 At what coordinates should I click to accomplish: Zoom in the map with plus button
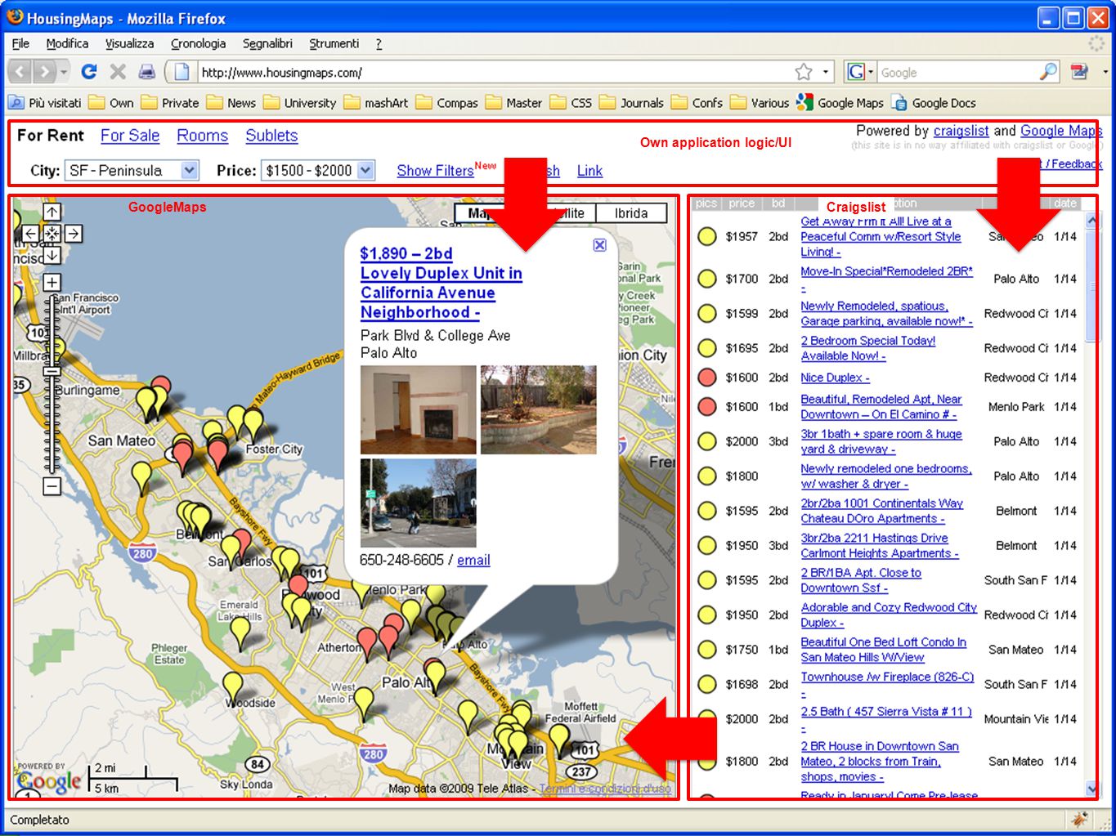tap(52, 283)
